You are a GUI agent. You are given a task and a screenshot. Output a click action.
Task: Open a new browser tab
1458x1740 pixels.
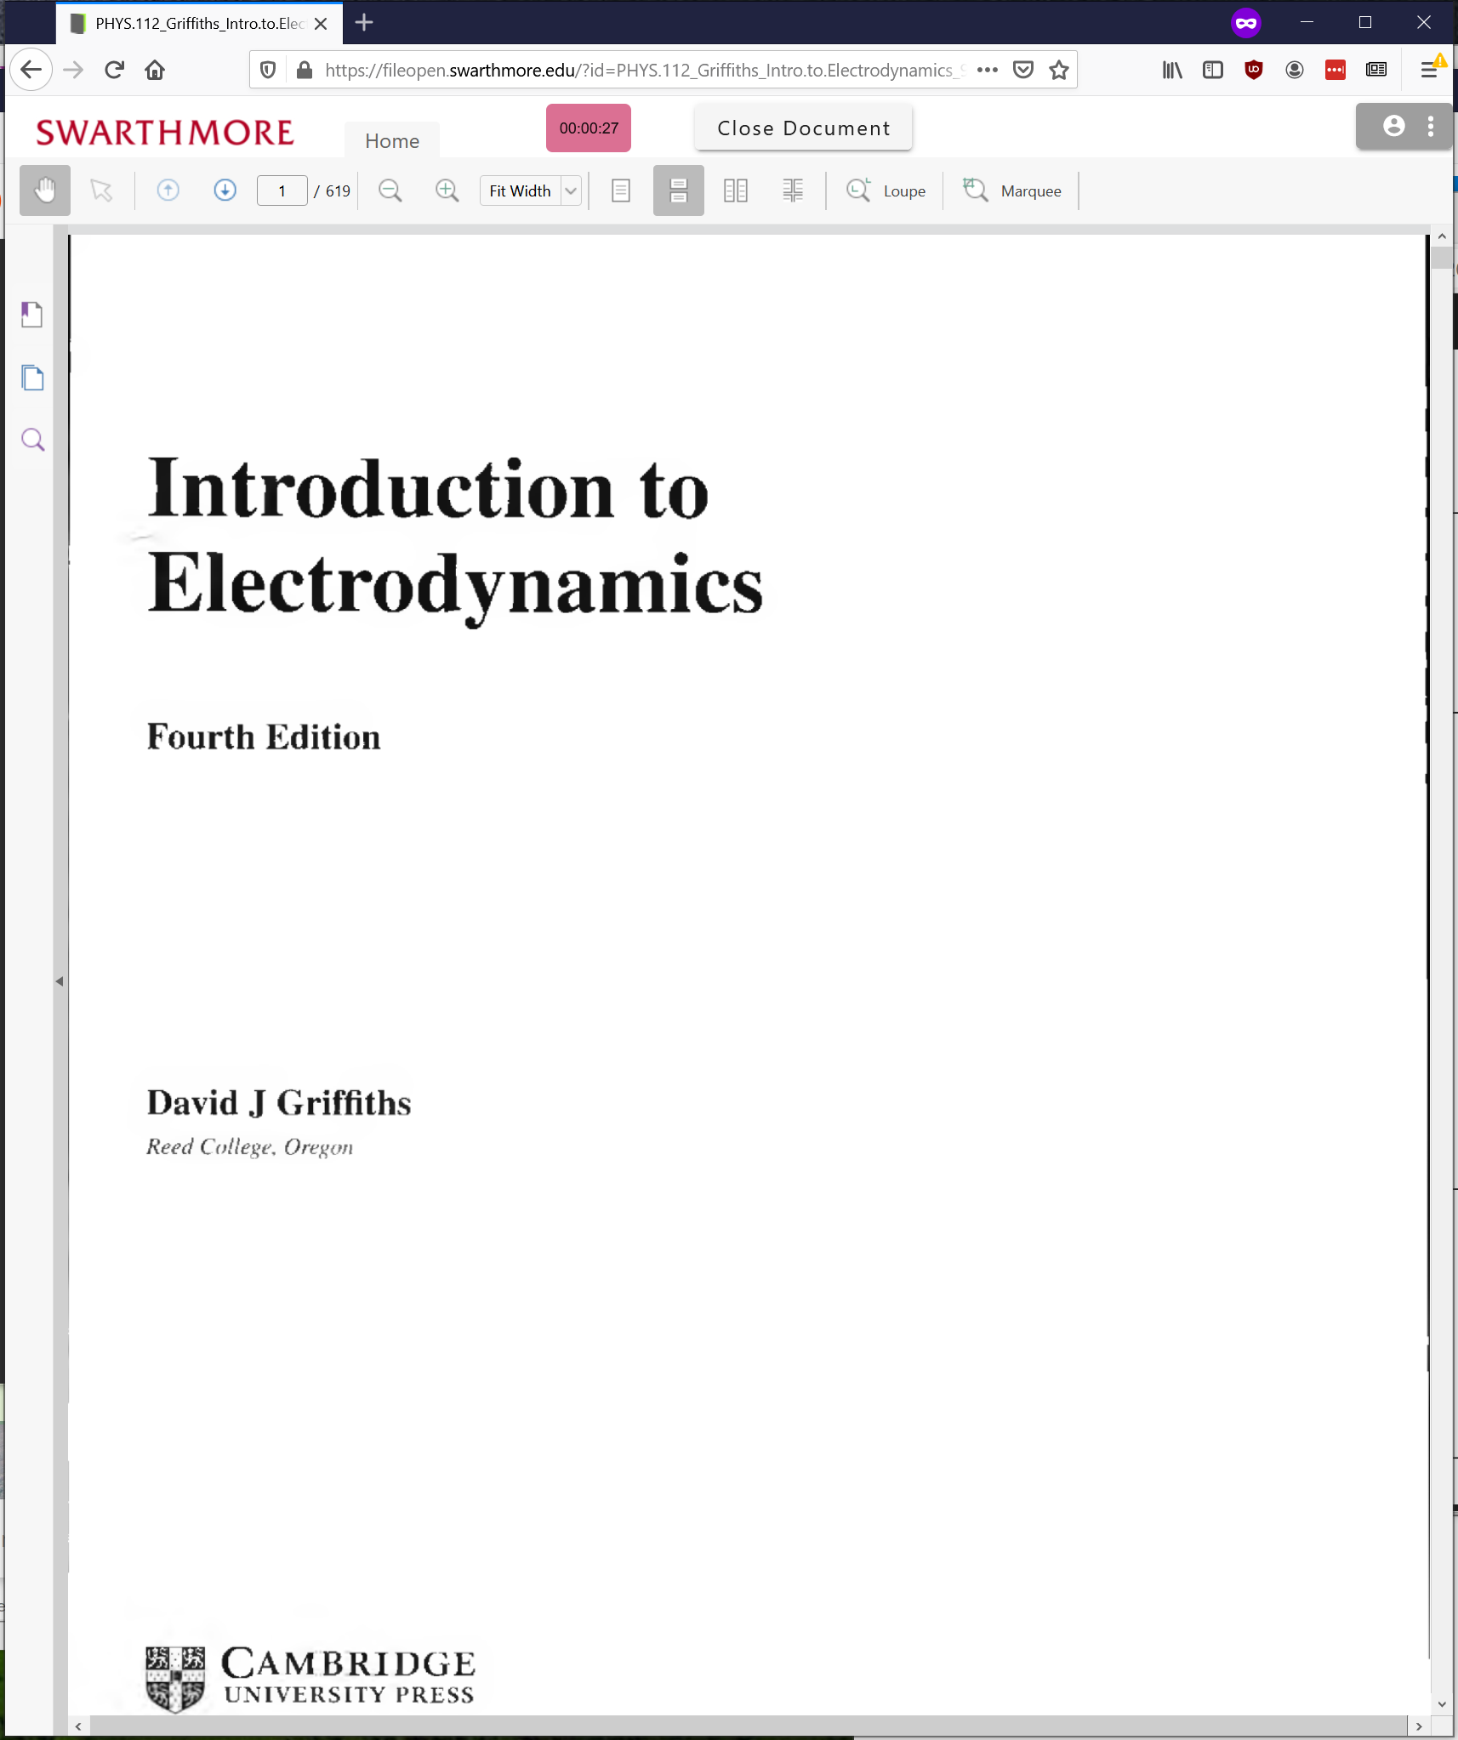(x=364, y=23)
